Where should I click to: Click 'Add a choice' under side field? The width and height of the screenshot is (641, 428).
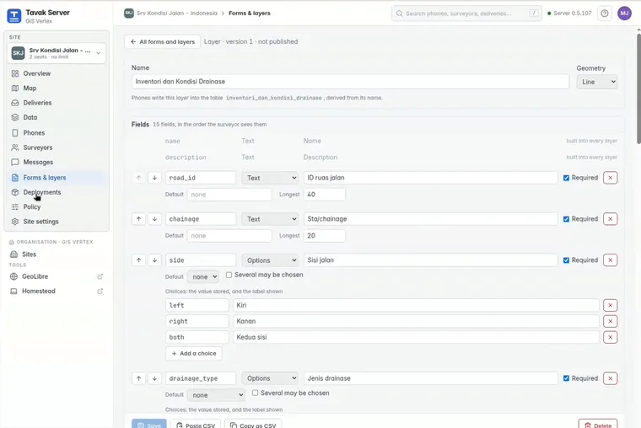(x=194, y=353)
